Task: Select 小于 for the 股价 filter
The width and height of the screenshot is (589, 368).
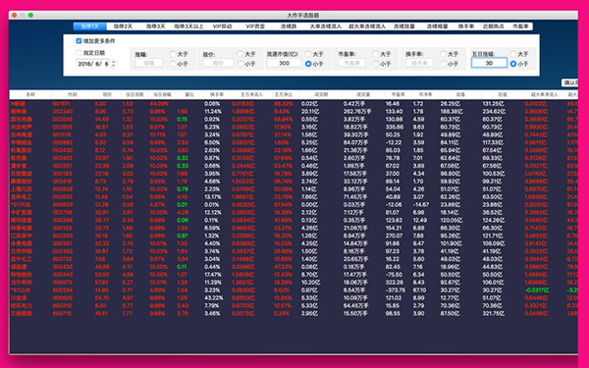Action: pyautogui.click(x=241, y=64)
